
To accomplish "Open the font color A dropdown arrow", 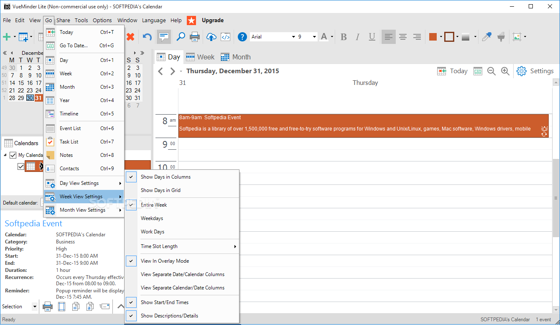I will coord(332,37).
